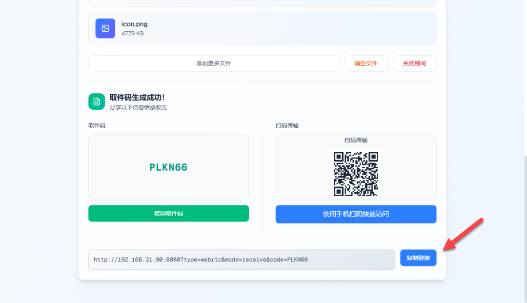Screen dimensions: 527x303
Task: Click the 取件码 section label
Action: [x=97, y=125]
